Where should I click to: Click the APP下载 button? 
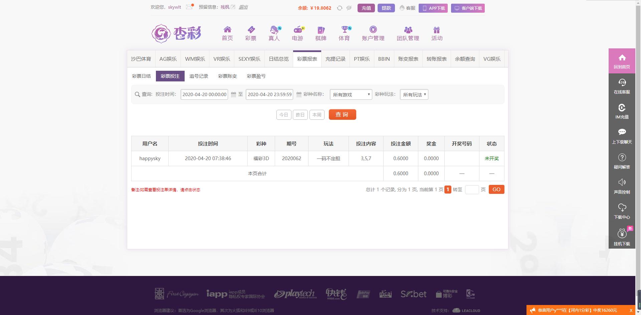coord(433,8)
